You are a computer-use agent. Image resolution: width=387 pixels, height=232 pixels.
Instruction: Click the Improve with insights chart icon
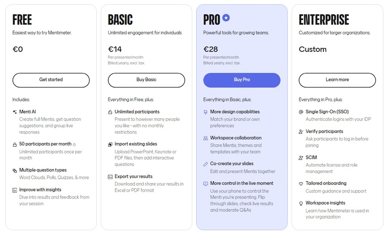click(15, 190)
